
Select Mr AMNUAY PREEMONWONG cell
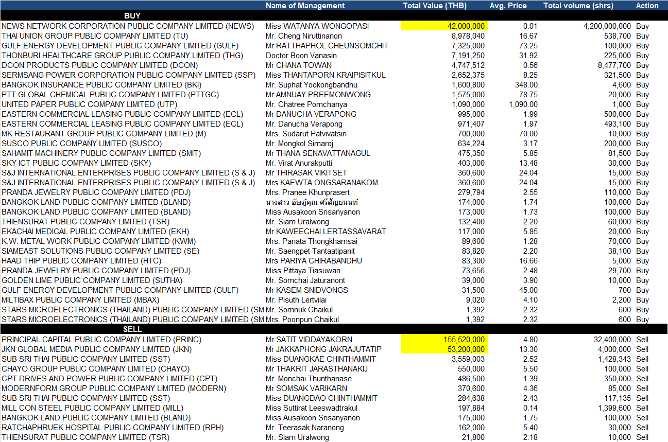tap(318, 95)
